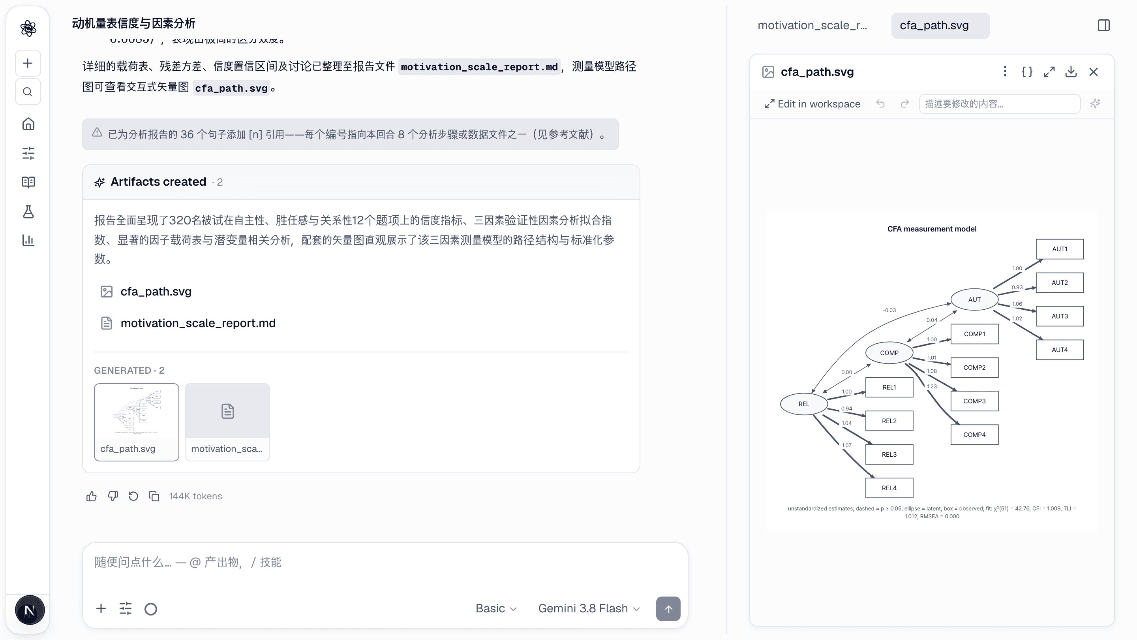This screenshot has width=1137, height=640.
Task: Open the bar chart icon in sidebar
Action: point(28,240)
